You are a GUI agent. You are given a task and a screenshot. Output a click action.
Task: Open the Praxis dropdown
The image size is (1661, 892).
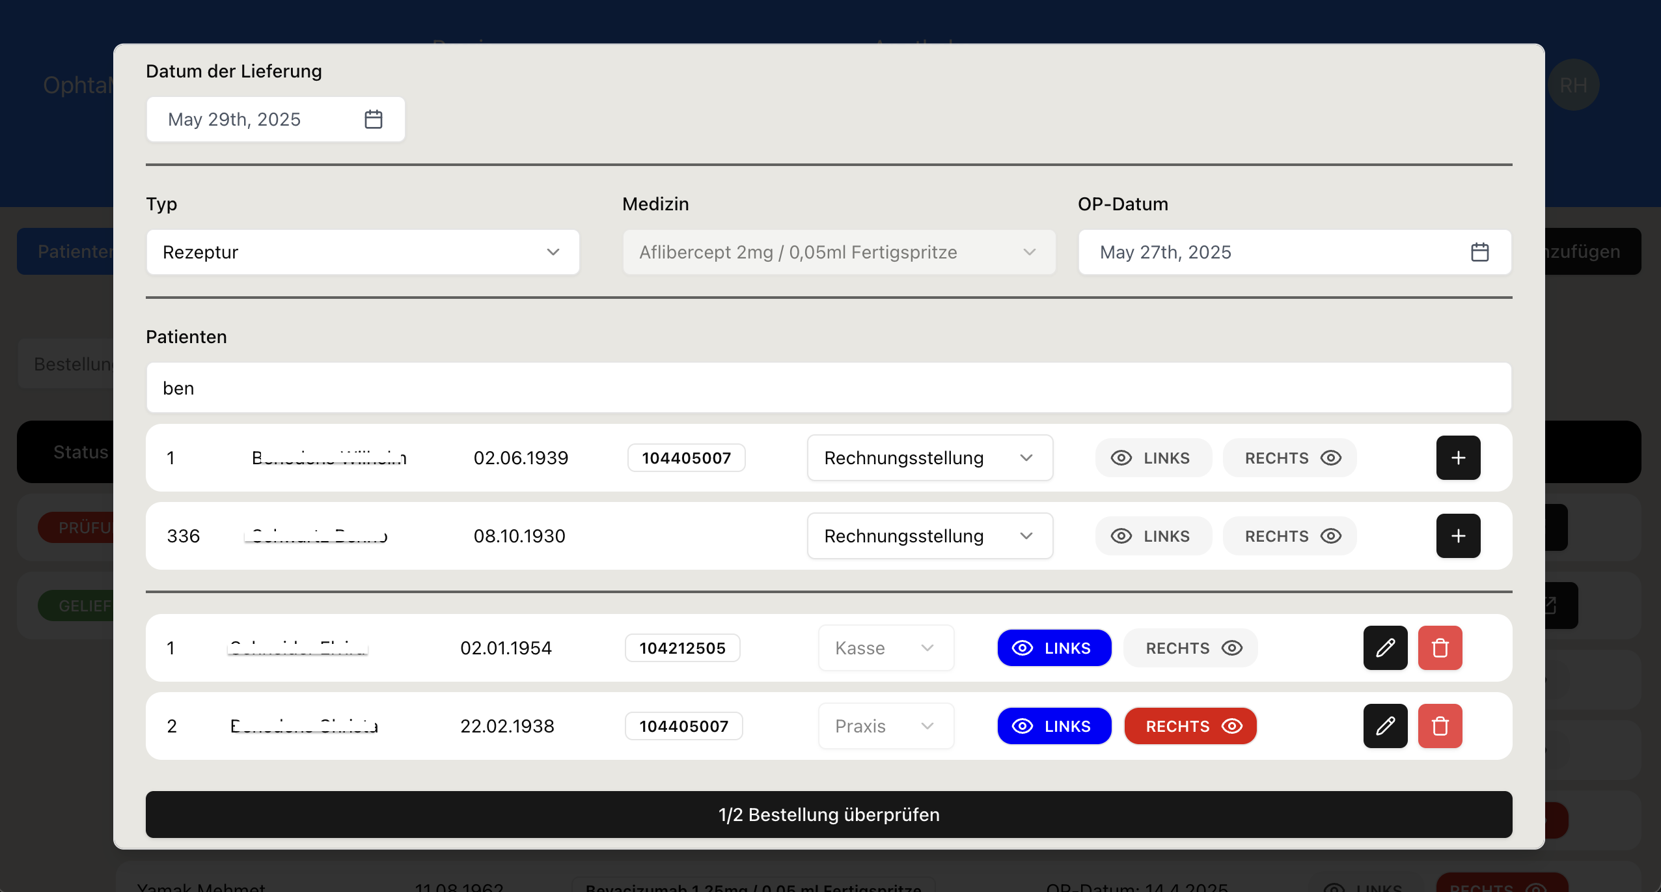pyautogui.click(x=885, y=726)
